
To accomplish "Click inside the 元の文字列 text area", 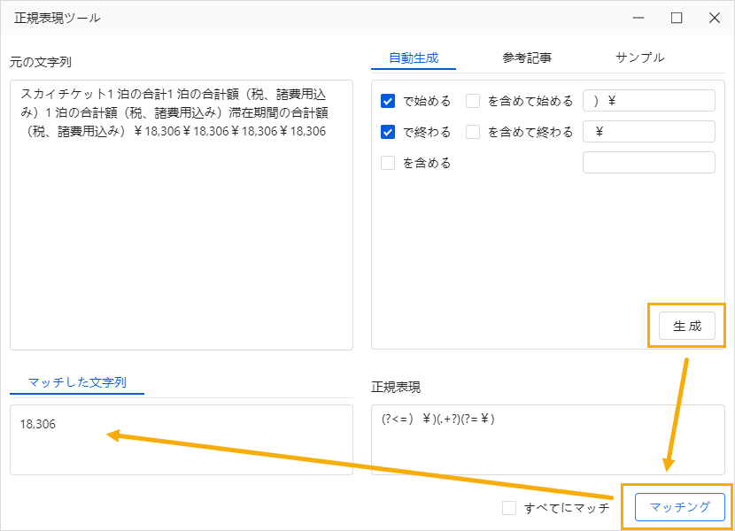I will click(182, 215).
